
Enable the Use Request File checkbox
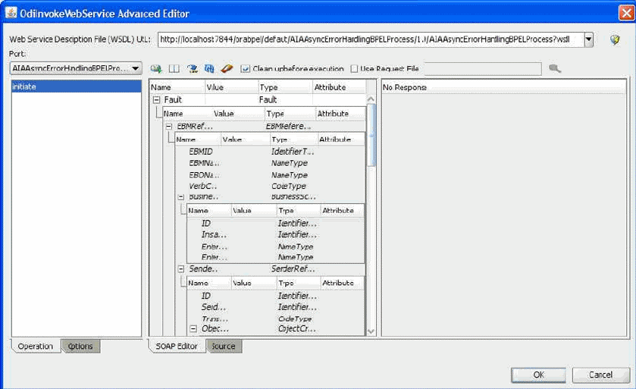click(354, 68)
